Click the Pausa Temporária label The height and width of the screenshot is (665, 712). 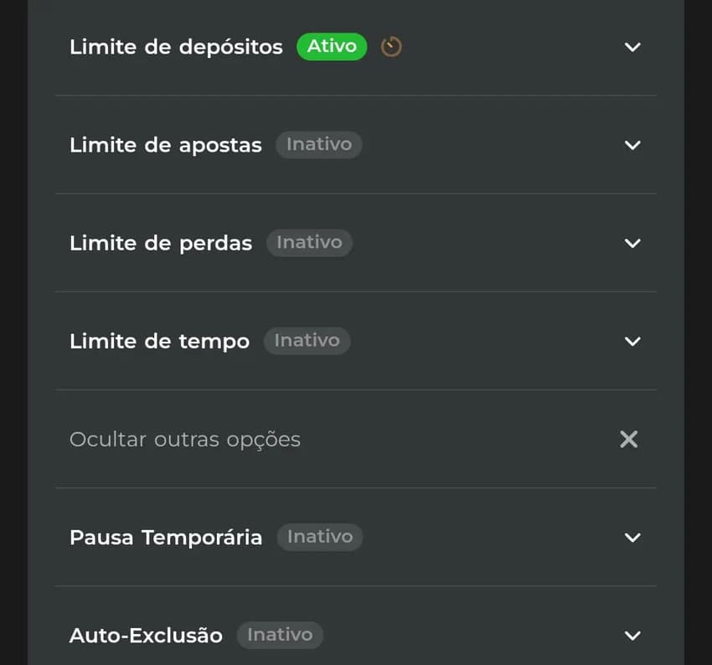166,537
